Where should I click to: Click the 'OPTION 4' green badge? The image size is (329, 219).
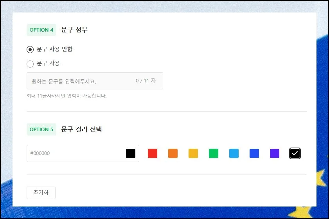point(41,30)
